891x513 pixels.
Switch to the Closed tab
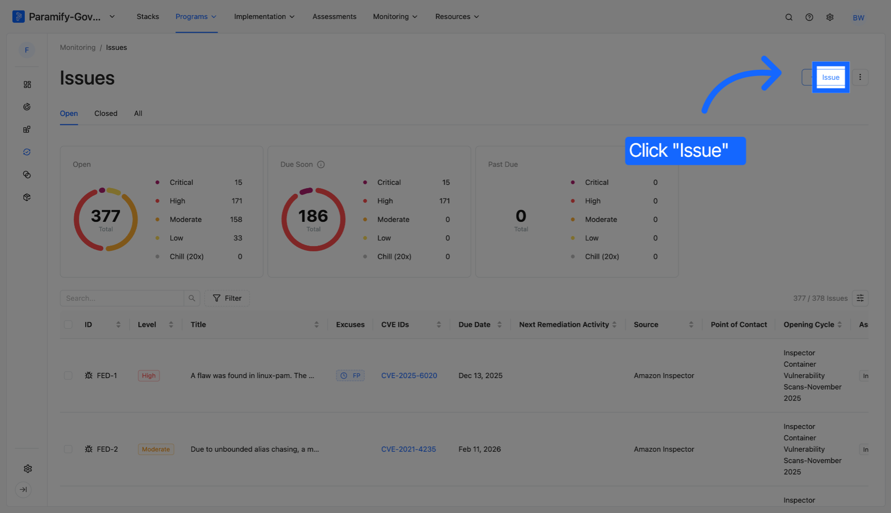click(x=106, y=114)
